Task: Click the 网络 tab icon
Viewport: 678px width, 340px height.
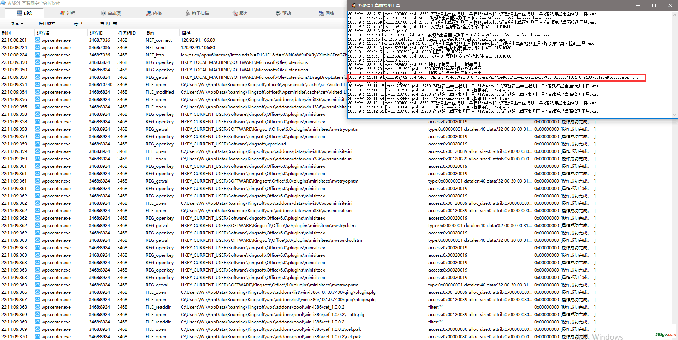Action: [321, 13]
